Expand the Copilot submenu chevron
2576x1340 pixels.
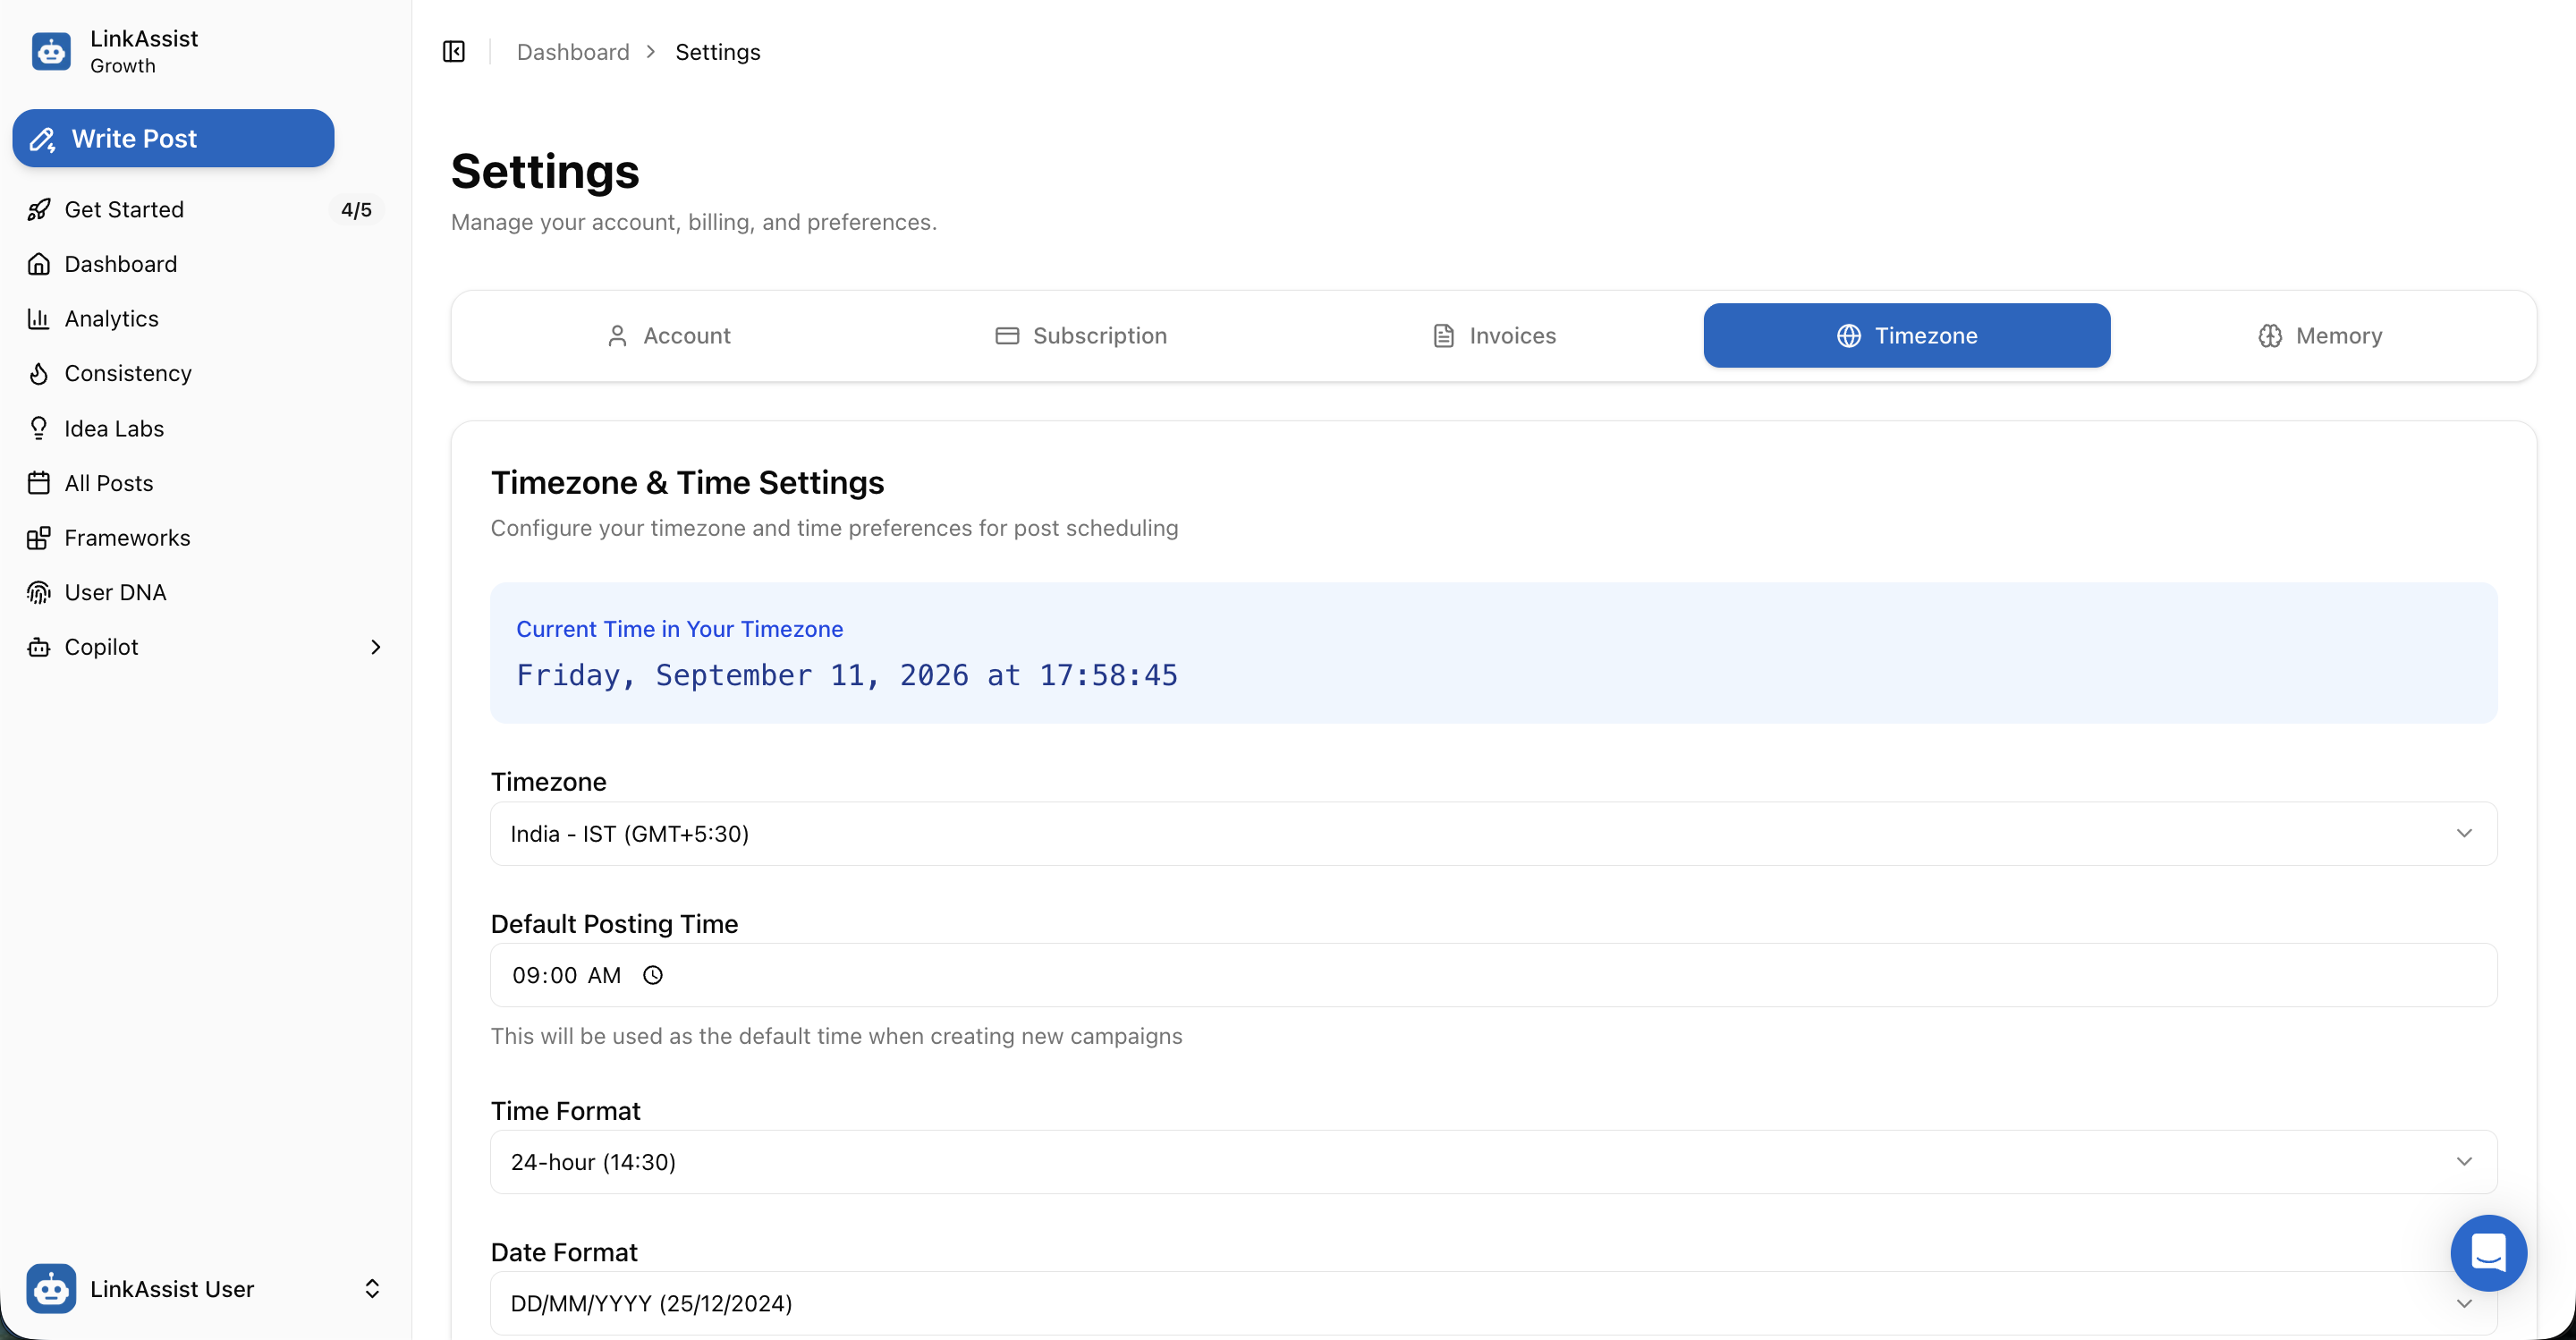coord(376,647)
